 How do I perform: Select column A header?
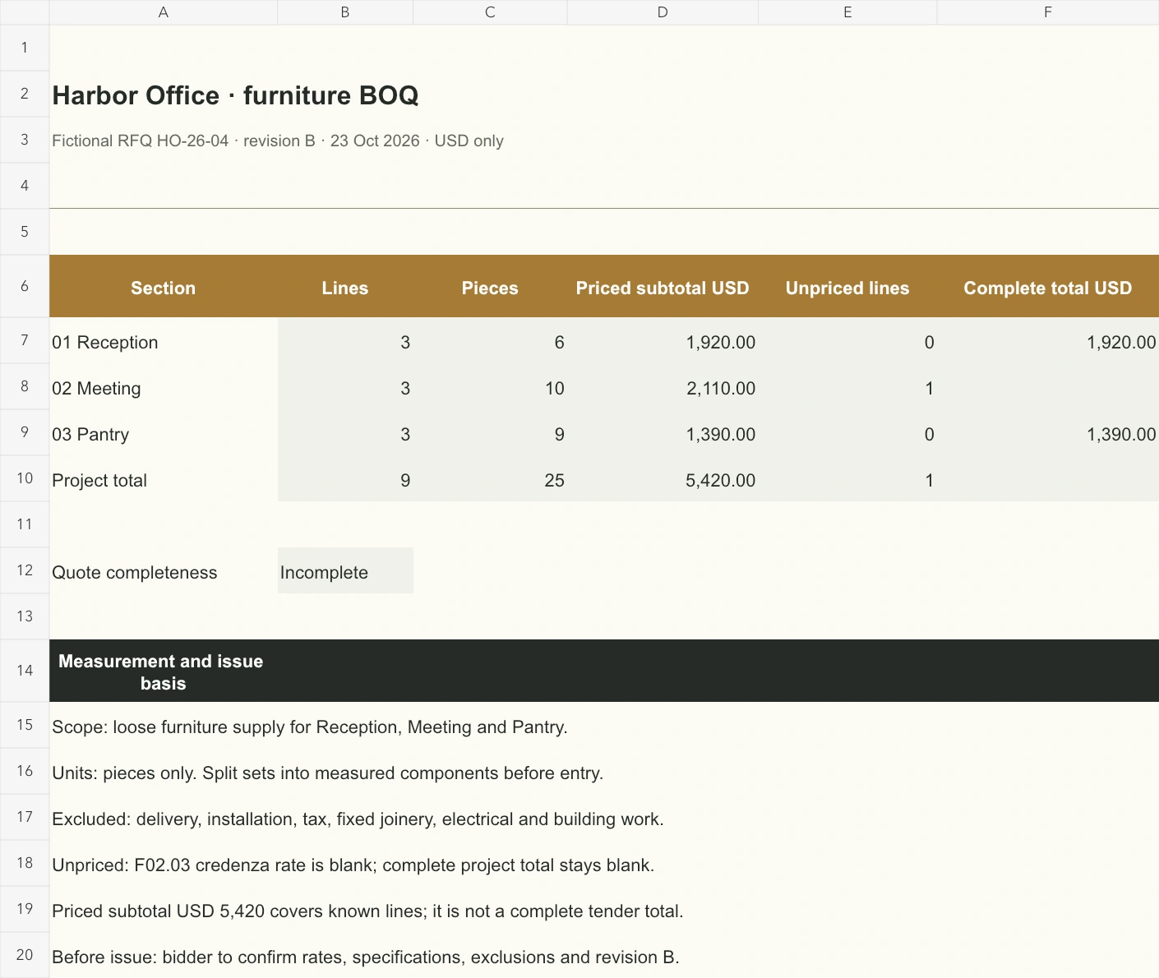pyautogui.click(x=164, y=12)
